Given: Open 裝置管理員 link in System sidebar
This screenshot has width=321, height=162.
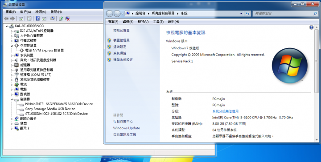Looking at the screenshot, I should coord(121,40).
